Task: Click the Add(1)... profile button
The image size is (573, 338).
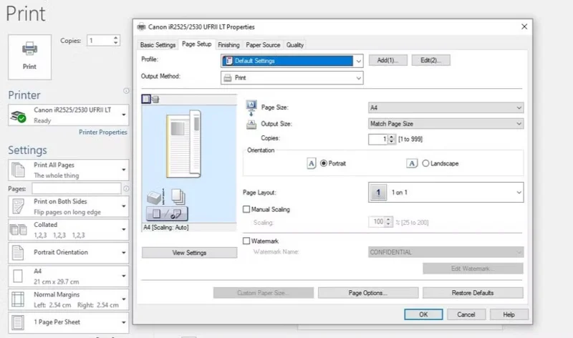Action: (x=387, y=60)
